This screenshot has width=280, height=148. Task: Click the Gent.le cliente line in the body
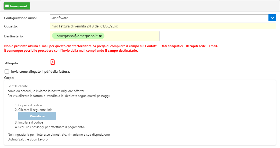[x=18, y=86]
